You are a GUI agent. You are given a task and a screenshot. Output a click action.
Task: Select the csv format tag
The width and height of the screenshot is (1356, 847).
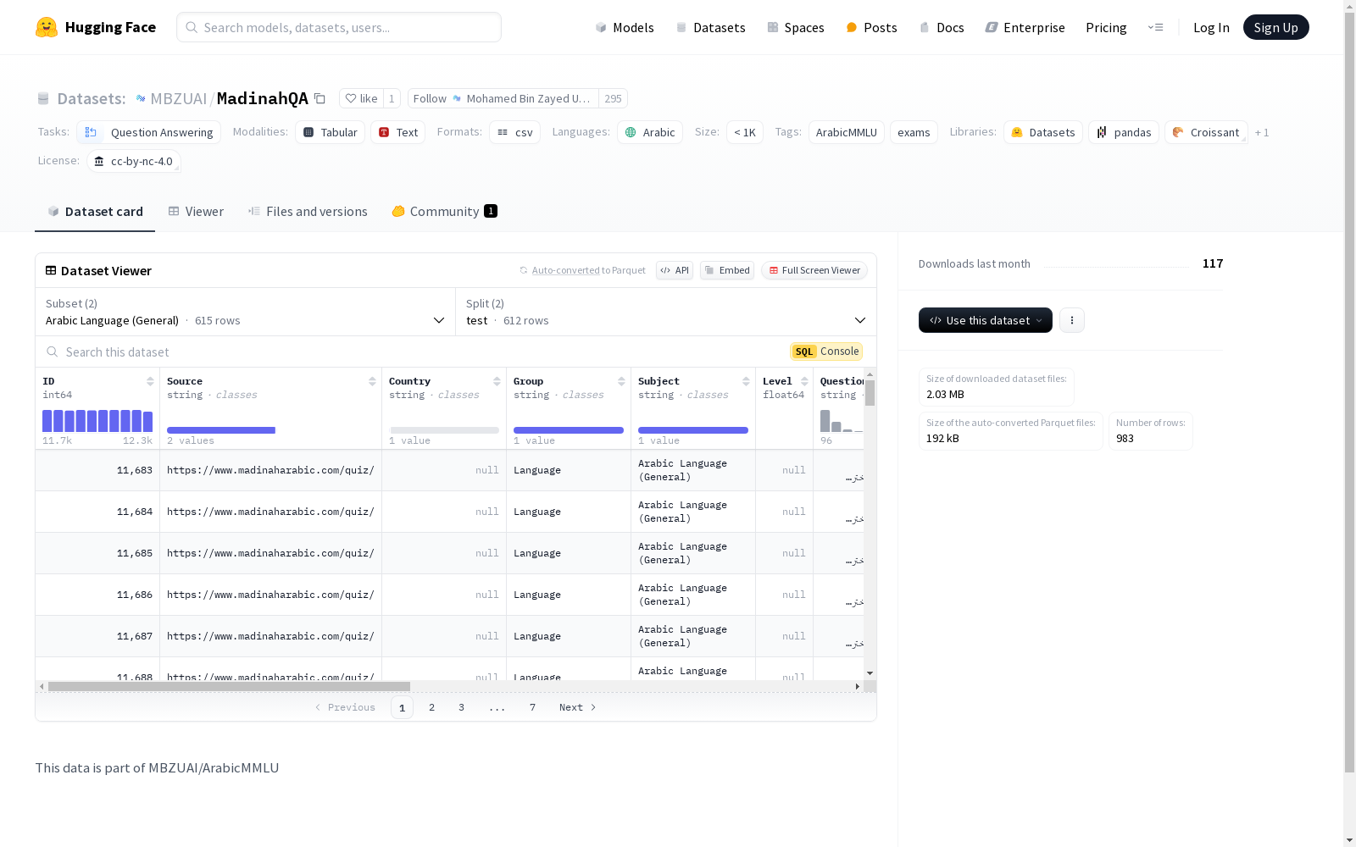tap(515, 132)
